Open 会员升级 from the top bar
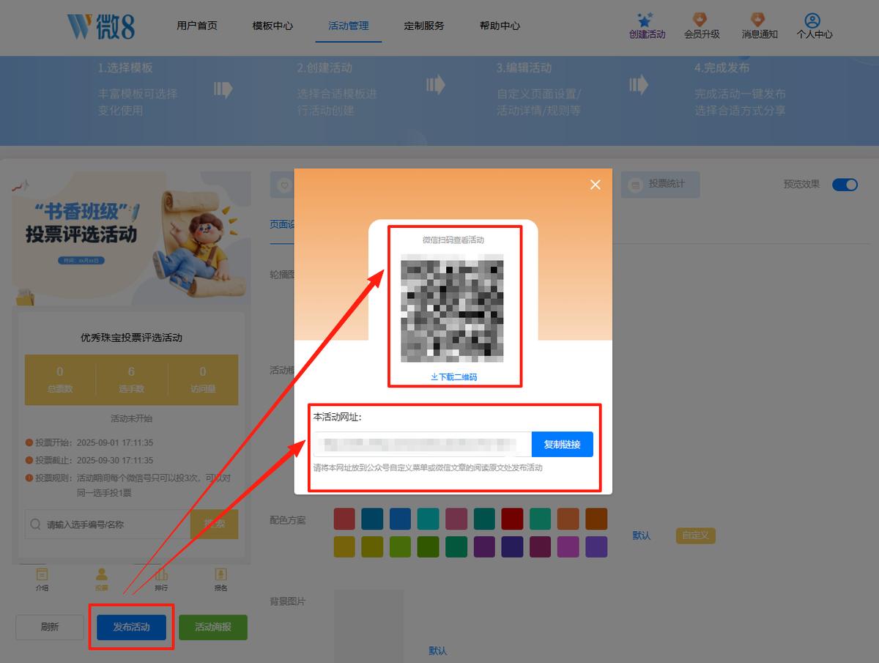 701,26
